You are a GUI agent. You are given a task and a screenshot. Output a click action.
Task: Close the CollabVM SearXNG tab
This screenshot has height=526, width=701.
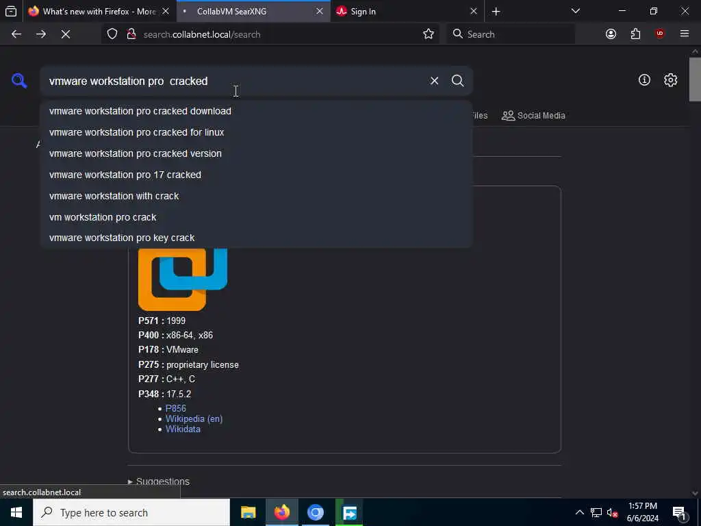pos(320,11)
